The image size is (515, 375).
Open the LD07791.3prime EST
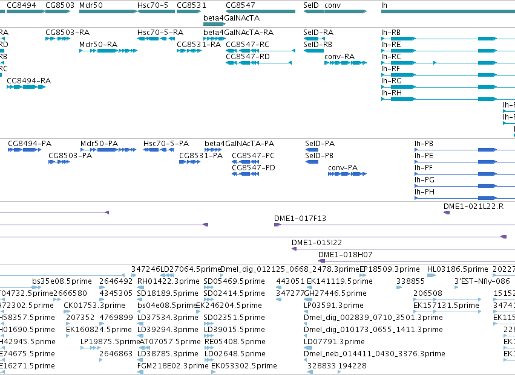tap(308, 348)
